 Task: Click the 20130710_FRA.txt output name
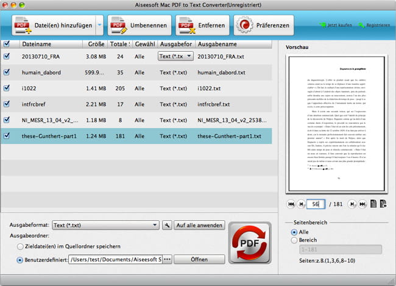pos(221,56)
